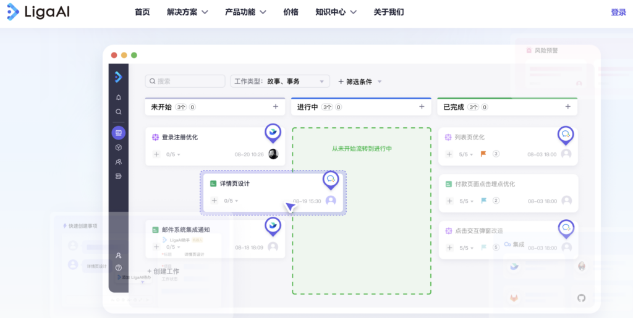
Task: Click the plus on the 付款页面点击埋点优化 card
Action: 449,201
